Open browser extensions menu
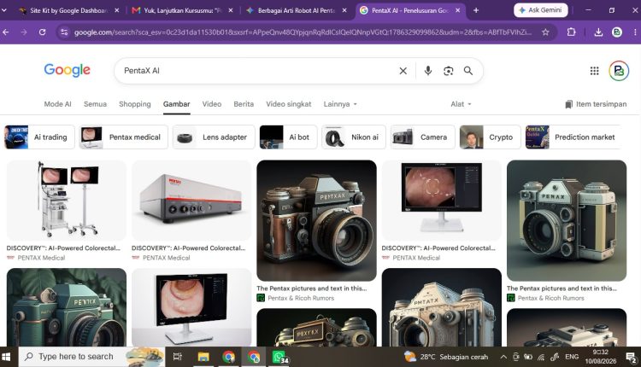The image size is (641, 367). click(571, 32)
